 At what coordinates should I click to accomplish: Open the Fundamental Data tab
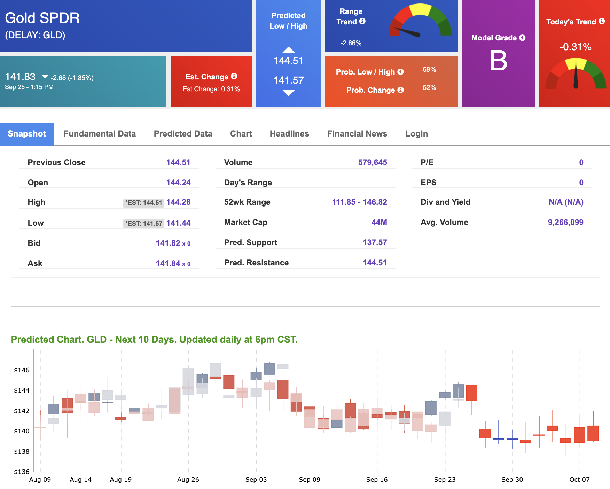click(100, 134)
